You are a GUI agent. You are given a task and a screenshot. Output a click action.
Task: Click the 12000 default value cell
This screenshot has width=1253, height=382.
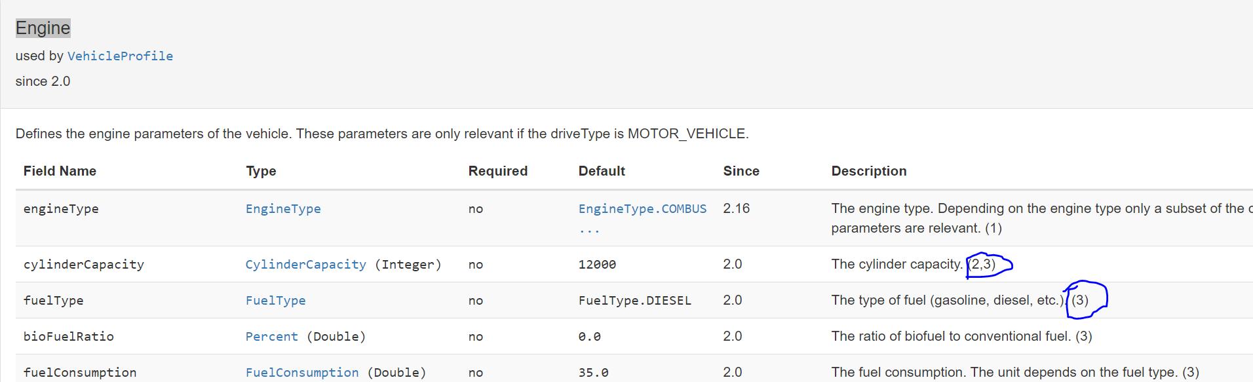[596, 265]
